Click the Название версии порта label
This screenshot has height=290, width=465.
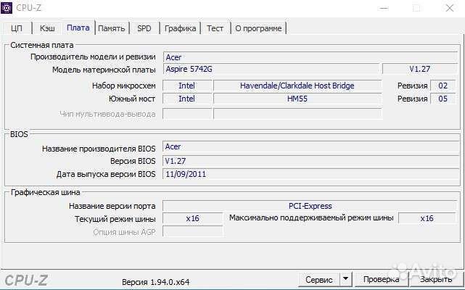coord(112,206)
